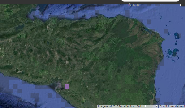Click the 'Imágenes ©2018 TerraMetrics' attribution text
185x108 pixels.
coord(116,106)
